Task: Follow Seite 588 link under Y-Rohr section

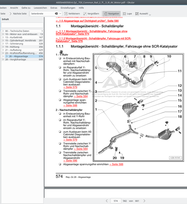Action: point(70,105)
